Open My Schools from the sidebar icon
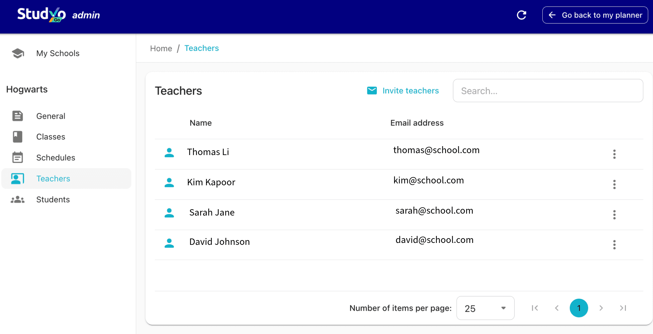Viewport: 653px width, 334px height. click(18, 53)
